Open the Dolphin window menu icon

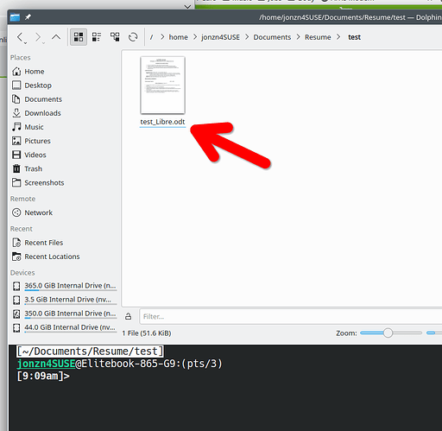point(15,17)
